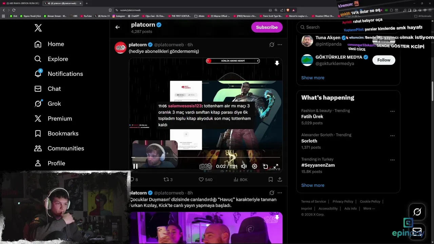Open Profile in the sidebar
The height and width of the screenshot is (244, 434).
(x=50, y=163)
